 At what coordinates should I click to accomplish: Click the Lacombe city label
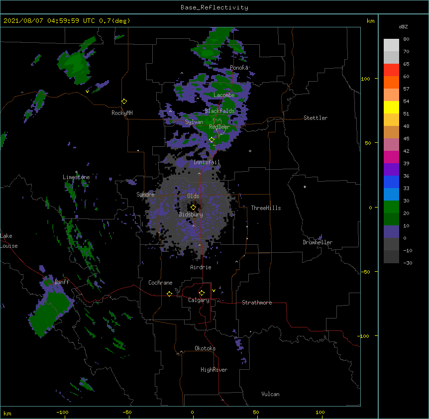224,95
